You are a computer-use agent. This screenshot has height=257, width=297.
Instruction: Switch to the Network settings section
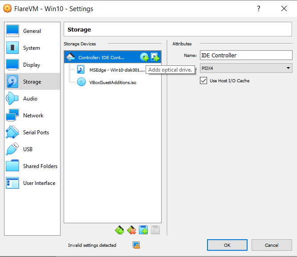[x=33, y=116]
